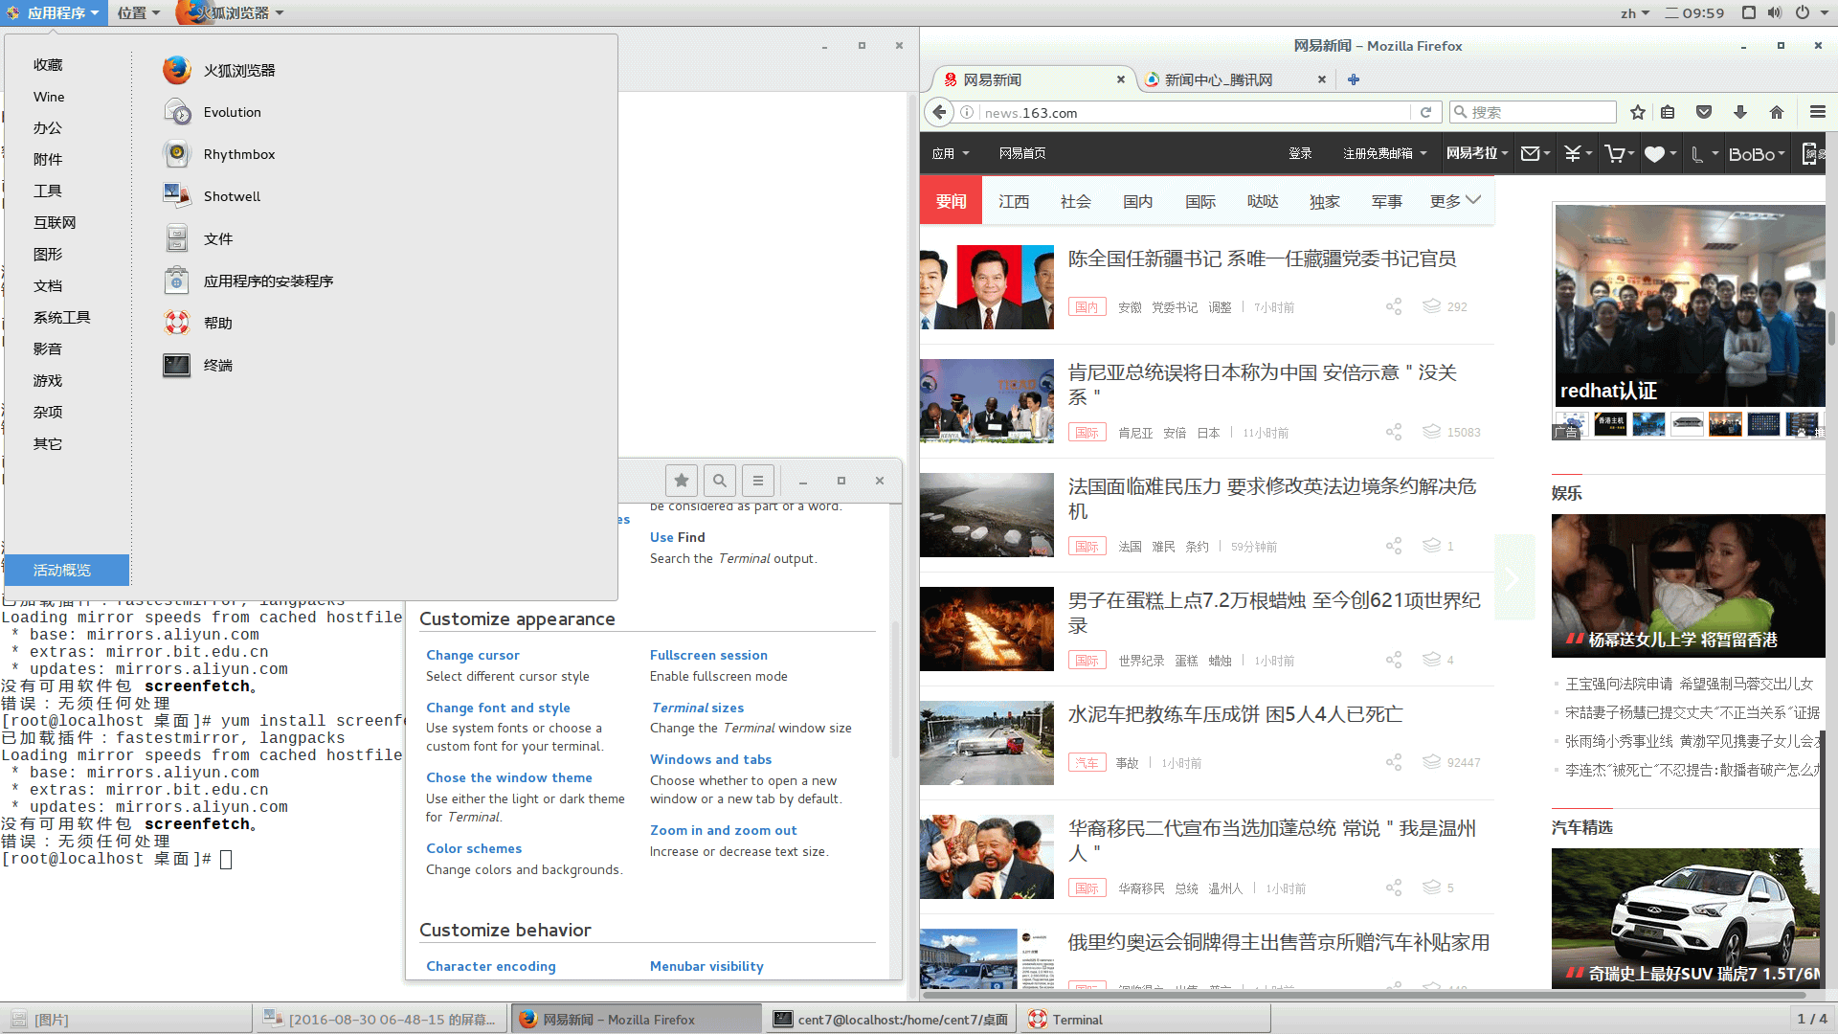
Task: Open 应用程序的安装程序 software installer
Action: [x=249, y=281]
